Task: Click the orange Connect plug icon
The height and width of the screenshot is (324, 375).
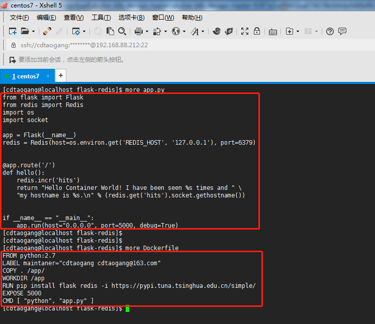Action: pos(47,31)
